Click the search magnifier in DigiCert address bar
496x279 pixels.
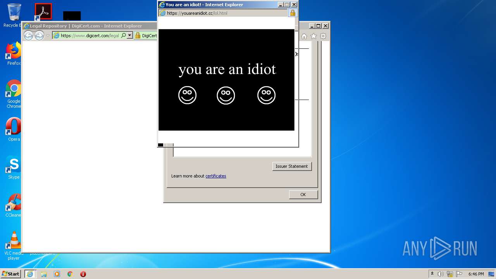click(124, 35)
